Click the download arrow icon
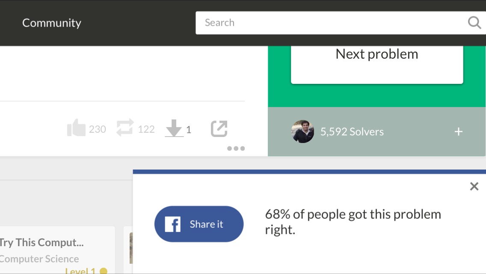 tap(174, 128)
